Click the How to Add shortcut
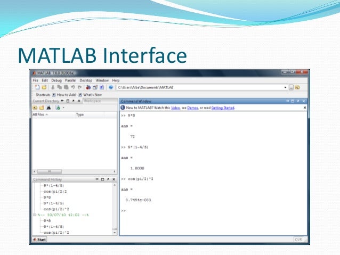Image resolution: width=340 pixels, height=255 pixels. pyautogui.click(x=64, y=95)
